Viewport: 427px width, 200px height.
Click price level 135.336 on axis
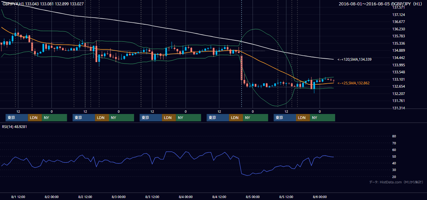tap(398, 43)
